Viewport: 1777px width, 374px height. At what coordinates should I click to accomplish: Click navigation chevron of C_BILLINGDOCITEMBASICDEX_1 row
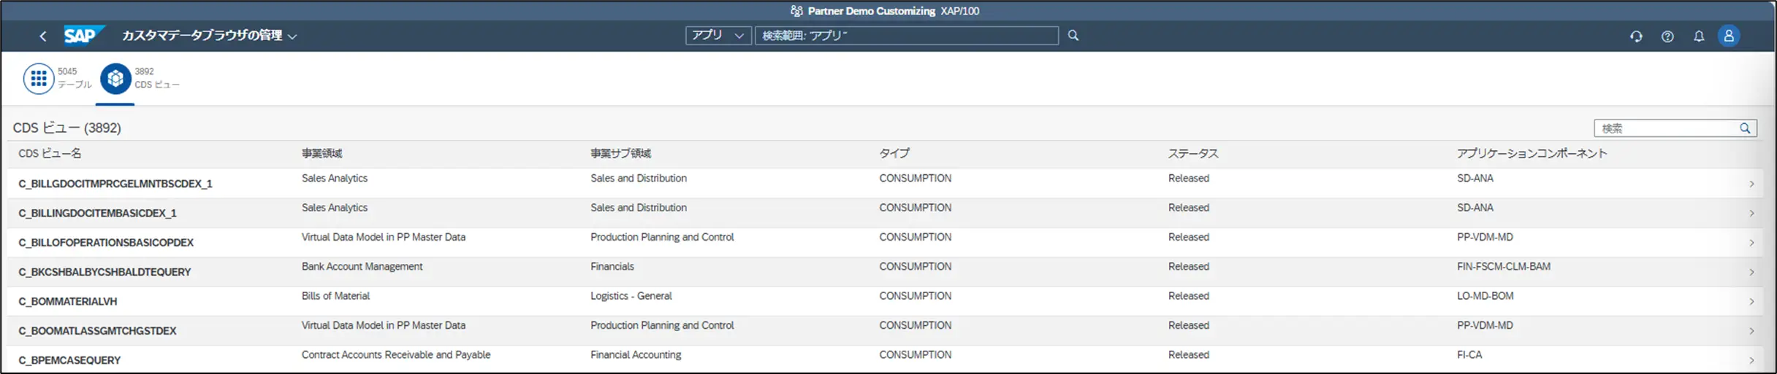coord(1751,214)
